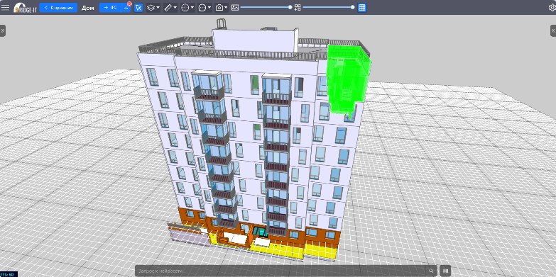Select the green highlighted element on building

[x=349, y=79]
